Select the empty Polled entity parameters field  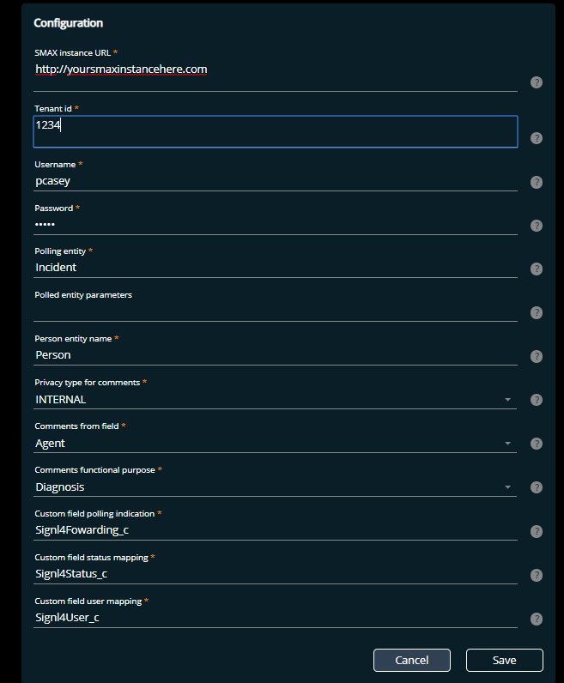(x=276, y=311)
